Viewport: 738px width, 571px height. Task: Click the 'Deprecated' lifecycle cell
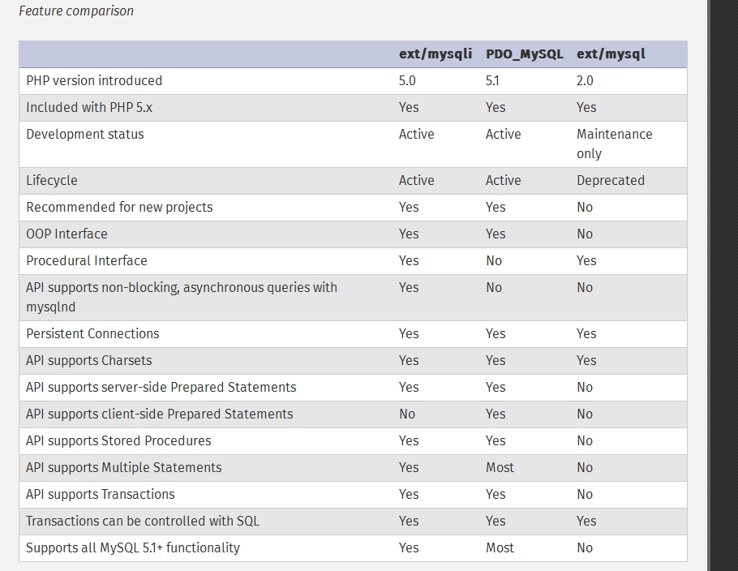point(611,181)
